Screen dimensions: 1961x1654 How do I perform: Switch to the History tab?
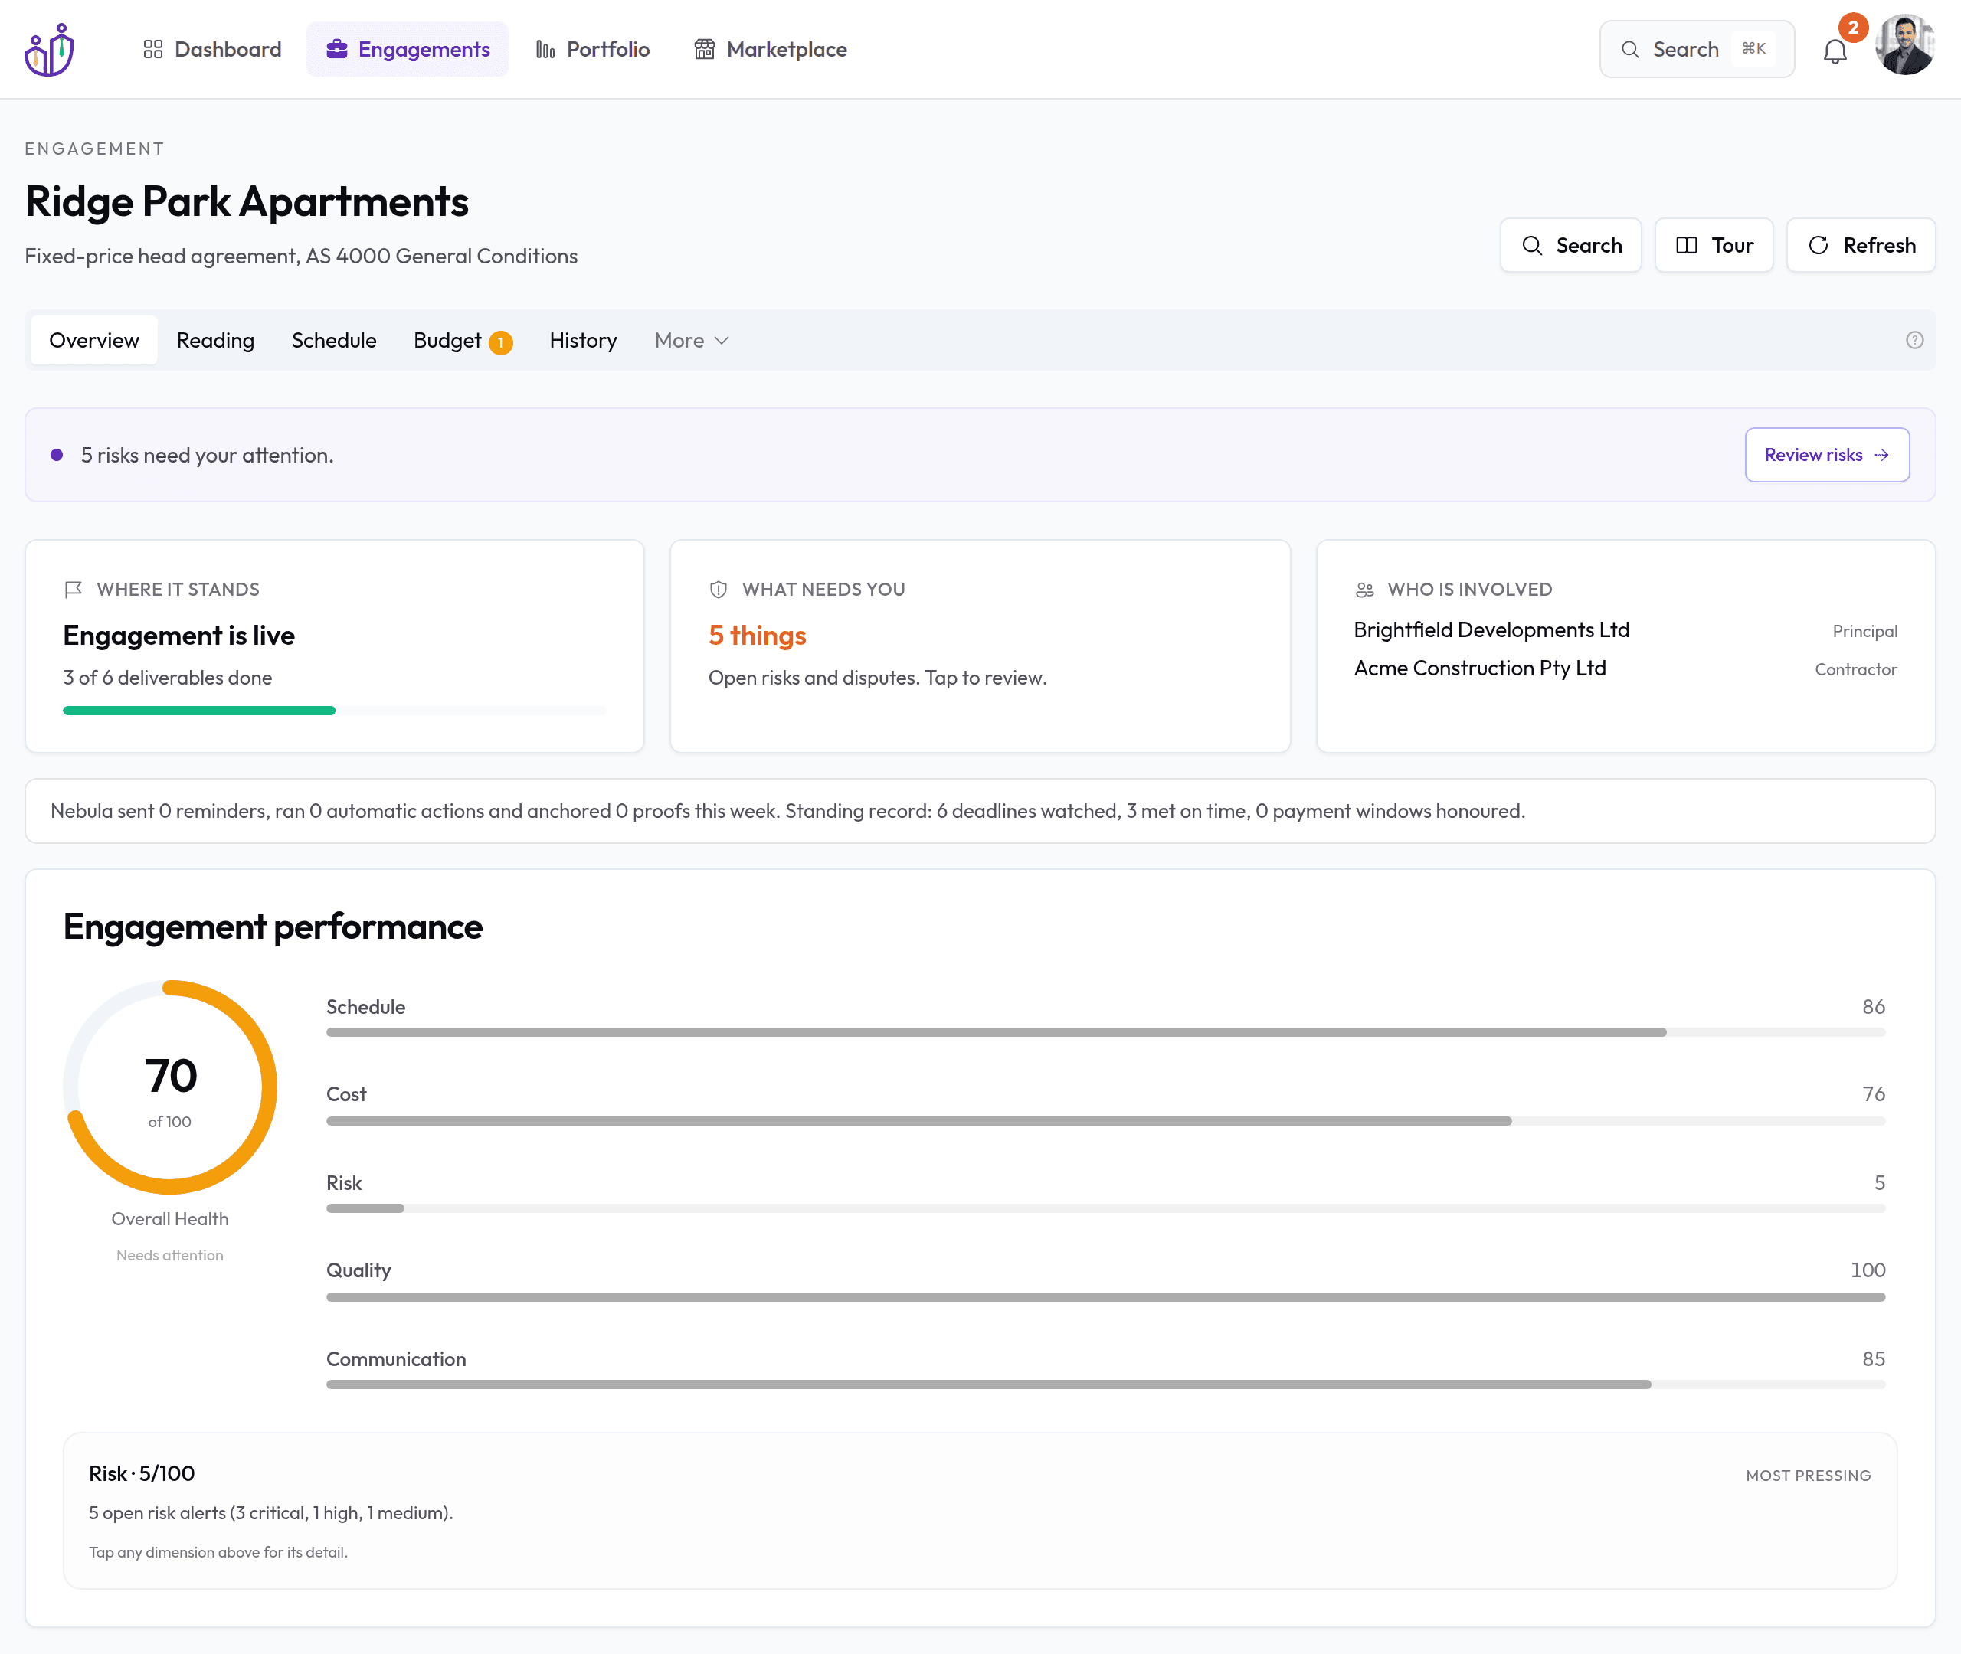[584, 340]
